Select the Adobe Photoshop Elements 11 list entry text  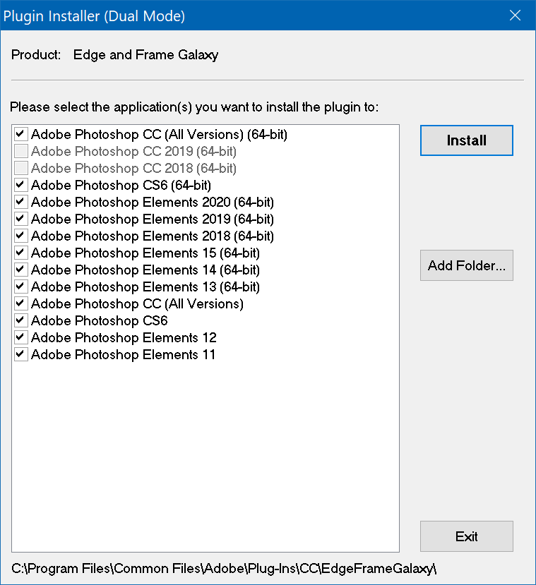(x=123, y=354)
